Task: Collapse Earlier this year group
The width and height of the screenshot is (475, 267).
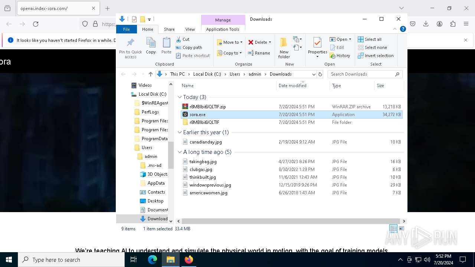Action: [180, 132]
